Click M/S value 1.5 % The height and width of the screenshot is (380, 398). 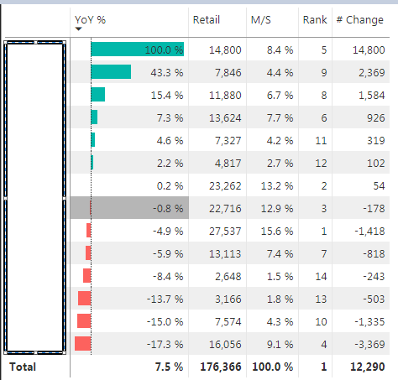(280, 277)
